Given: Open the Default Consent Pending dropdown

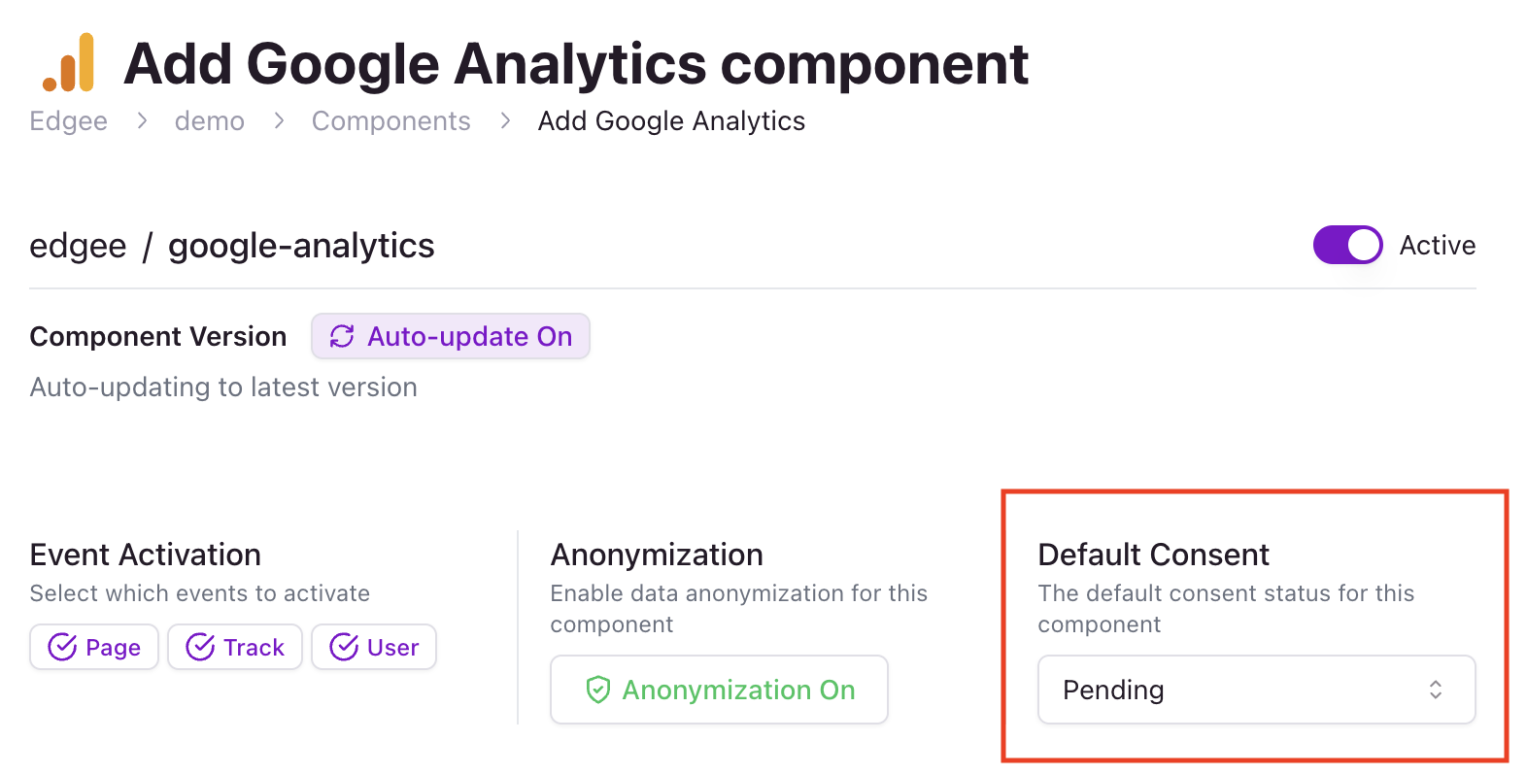Looking at the screenshot, I should 1257,690.
